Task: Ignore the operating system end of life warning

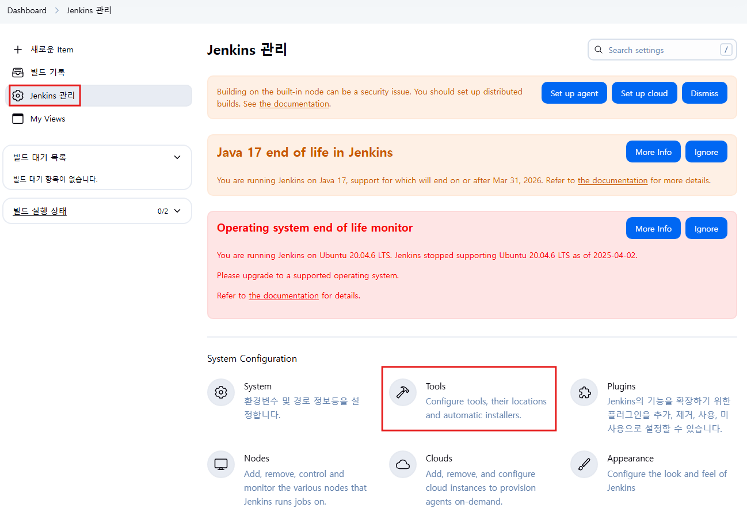Action: click(706, 228)
